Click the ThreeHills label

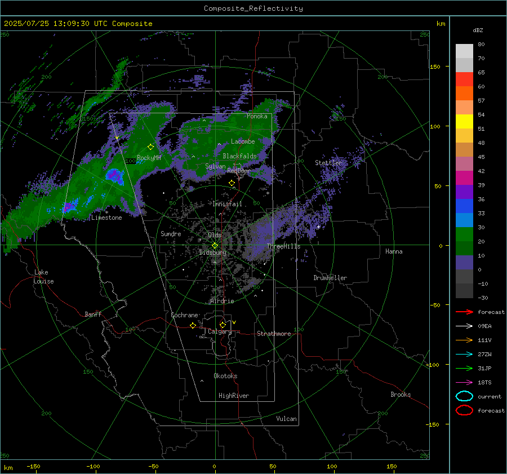[x=283, y=246]
